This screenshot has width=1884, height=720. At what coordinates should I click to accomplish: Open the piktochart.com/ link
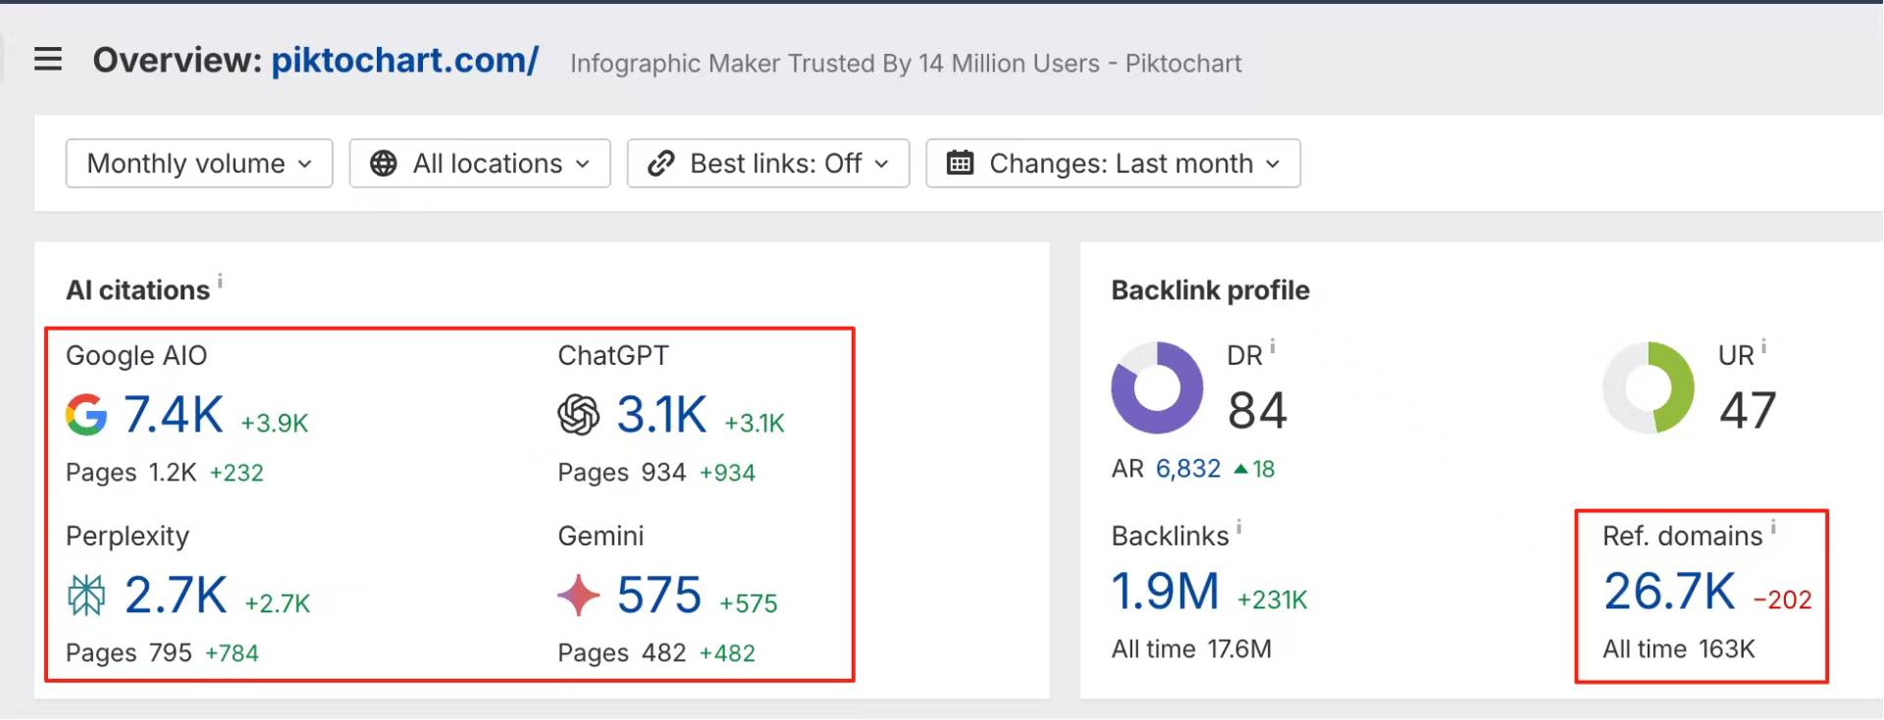[x=404, y=61]
